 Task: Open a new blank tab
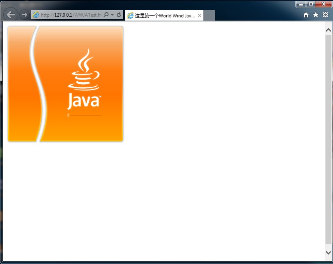point(209,15)
